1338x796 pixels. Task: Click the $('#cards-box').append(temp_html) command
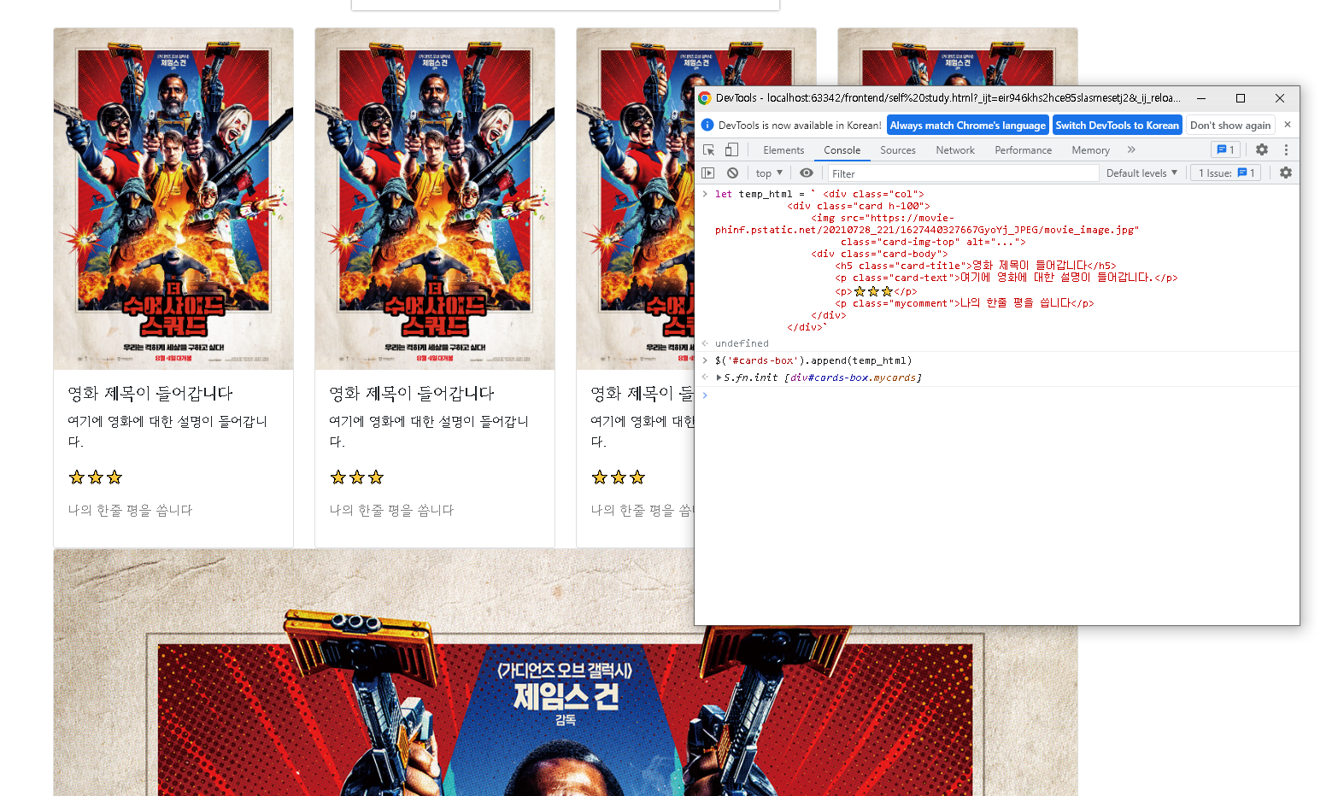click(813, 360)
